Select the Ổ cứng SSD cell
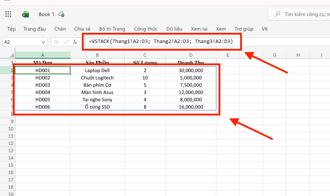Viewport: 330px width, 196px height. [x=97, y=107]
